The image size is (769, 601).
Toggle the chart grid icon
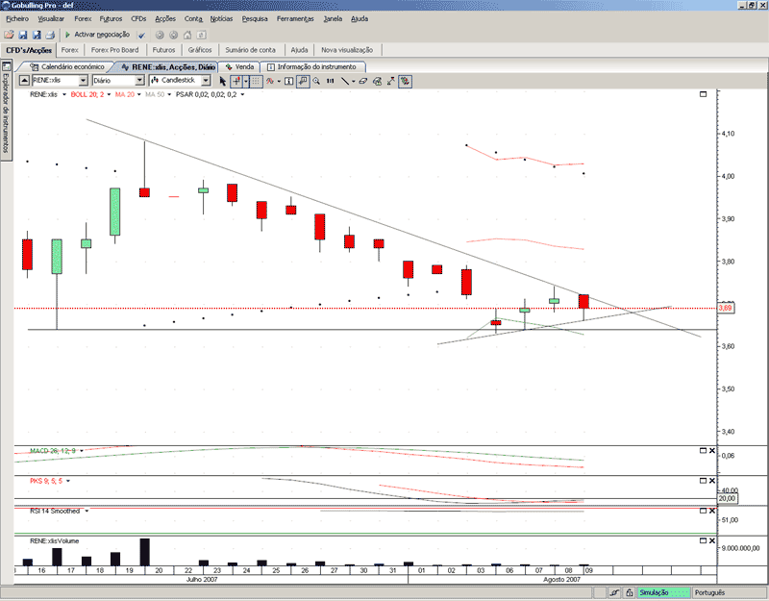pyautogui.click(x=256, y=81)
